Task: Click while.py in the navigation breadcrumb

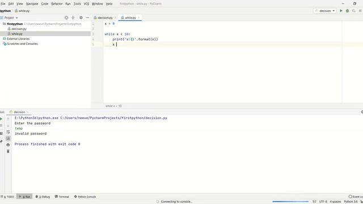Action: (22, 11)
